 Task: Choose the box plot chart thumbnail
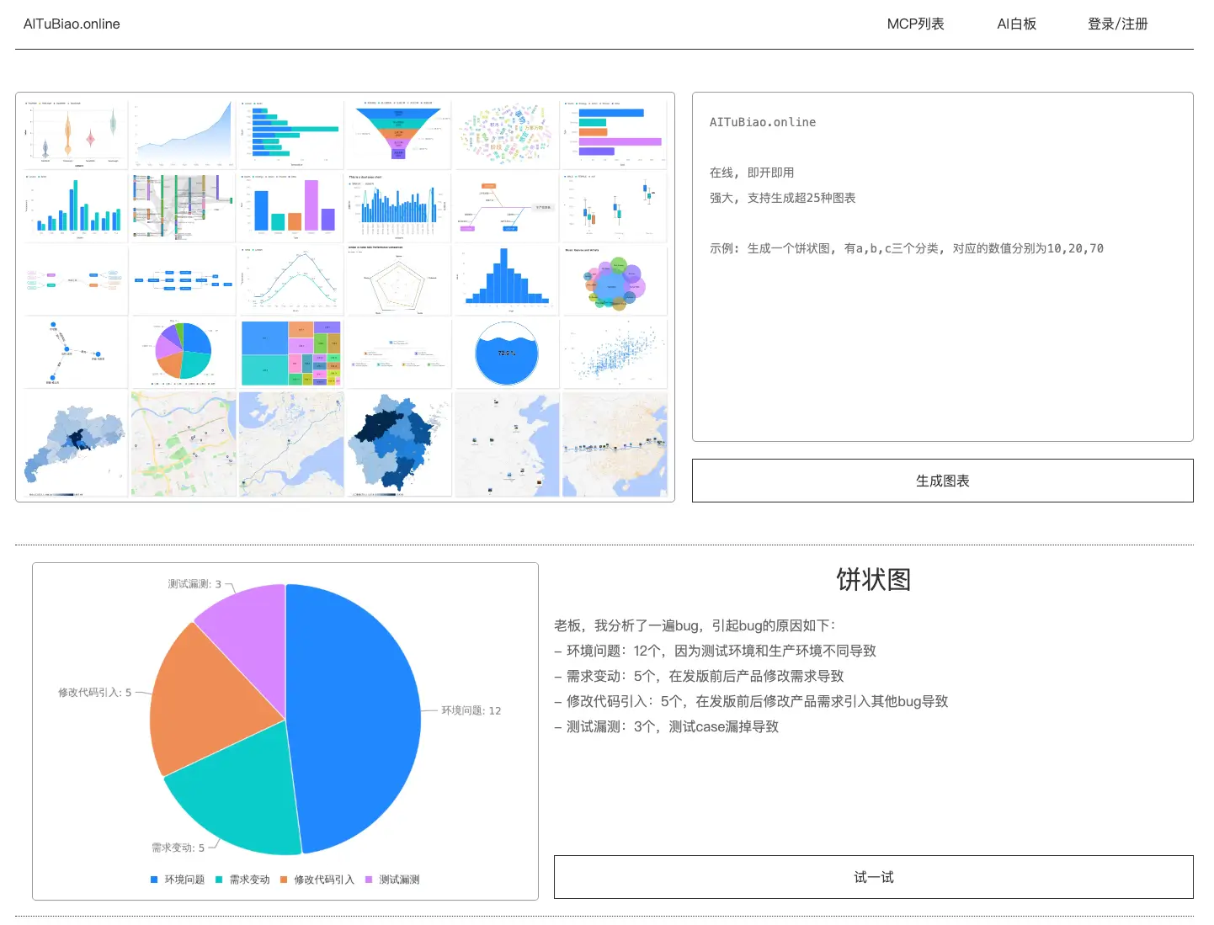pos(614,206)
